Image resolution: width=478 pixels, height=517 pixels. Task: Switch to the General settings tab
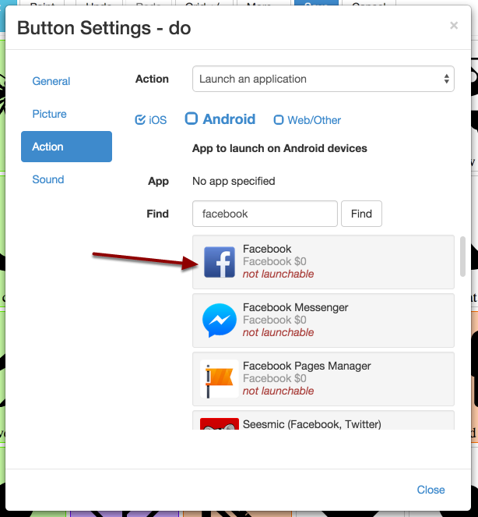[51, 81]
